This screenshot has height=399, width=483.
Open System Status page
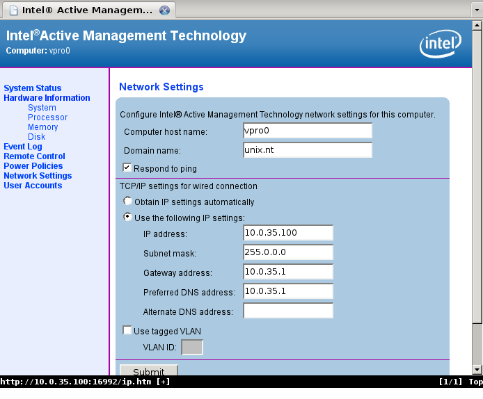click(32, 88)
